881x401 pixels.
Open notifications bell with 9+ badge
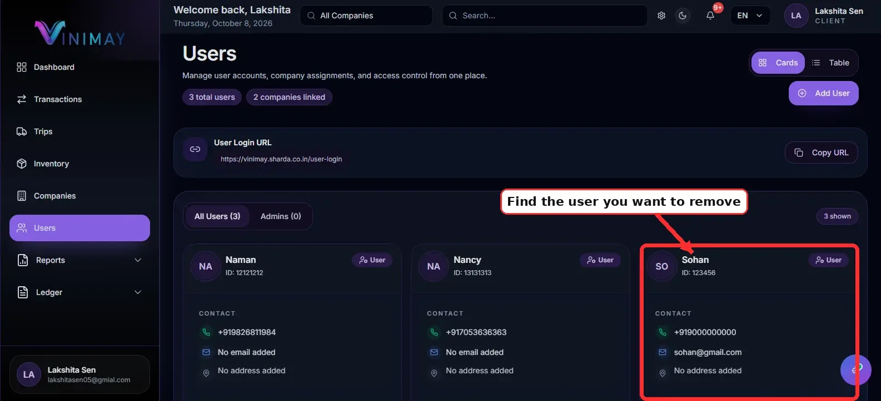pyautogui.click(x=710, y=16)
